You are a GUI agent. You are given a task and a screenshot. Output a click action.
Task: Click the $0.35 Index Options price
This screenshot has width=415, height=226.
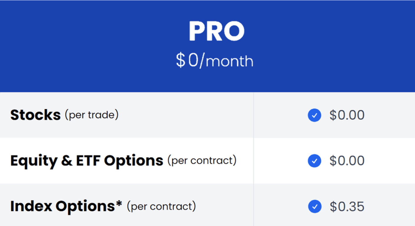[x=347, y=207]
